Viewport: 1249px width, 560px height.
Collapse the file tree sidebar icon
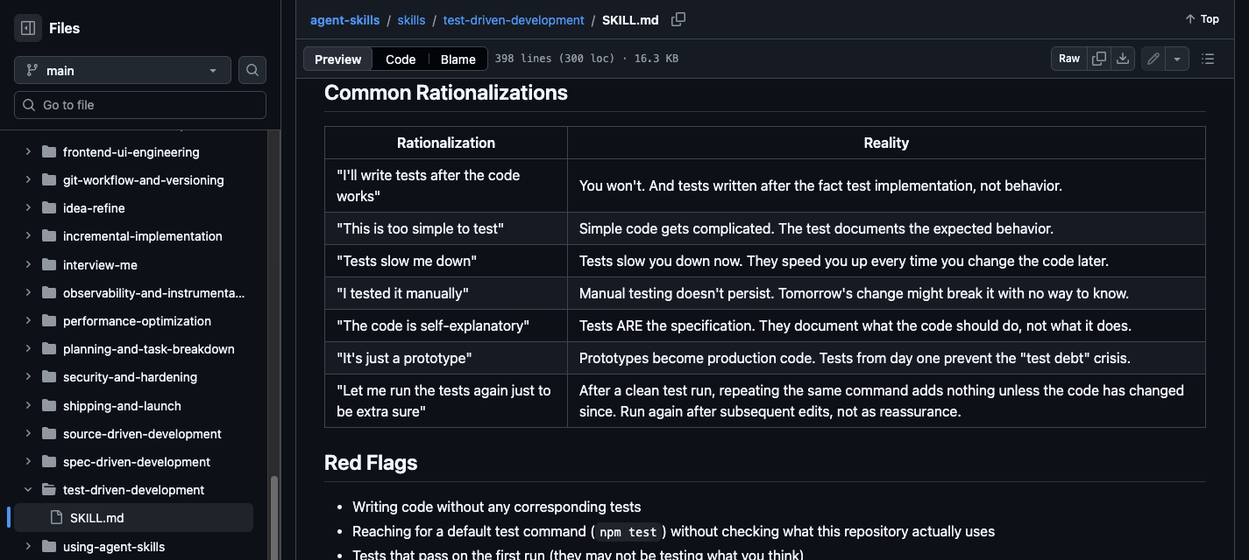click(28, 28)
